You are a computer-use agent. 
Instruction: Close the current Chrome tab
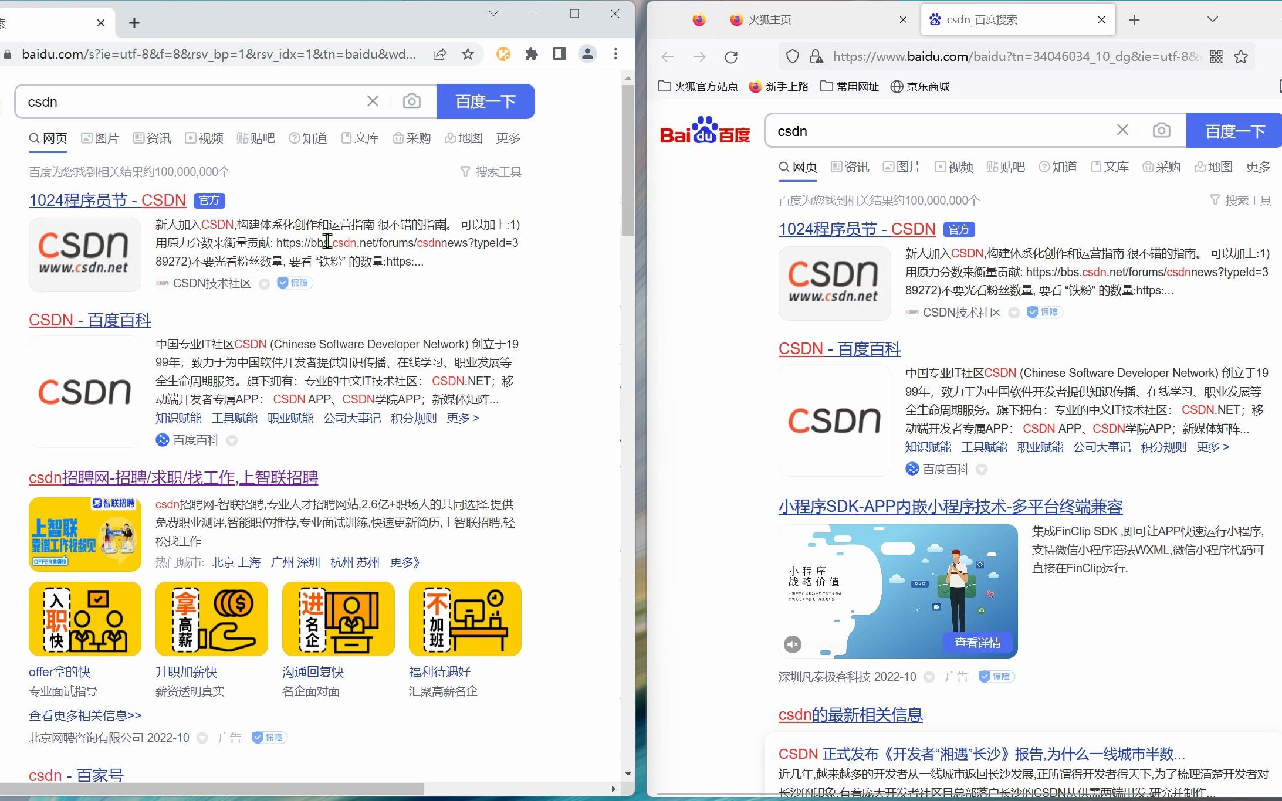click(101, 23)
